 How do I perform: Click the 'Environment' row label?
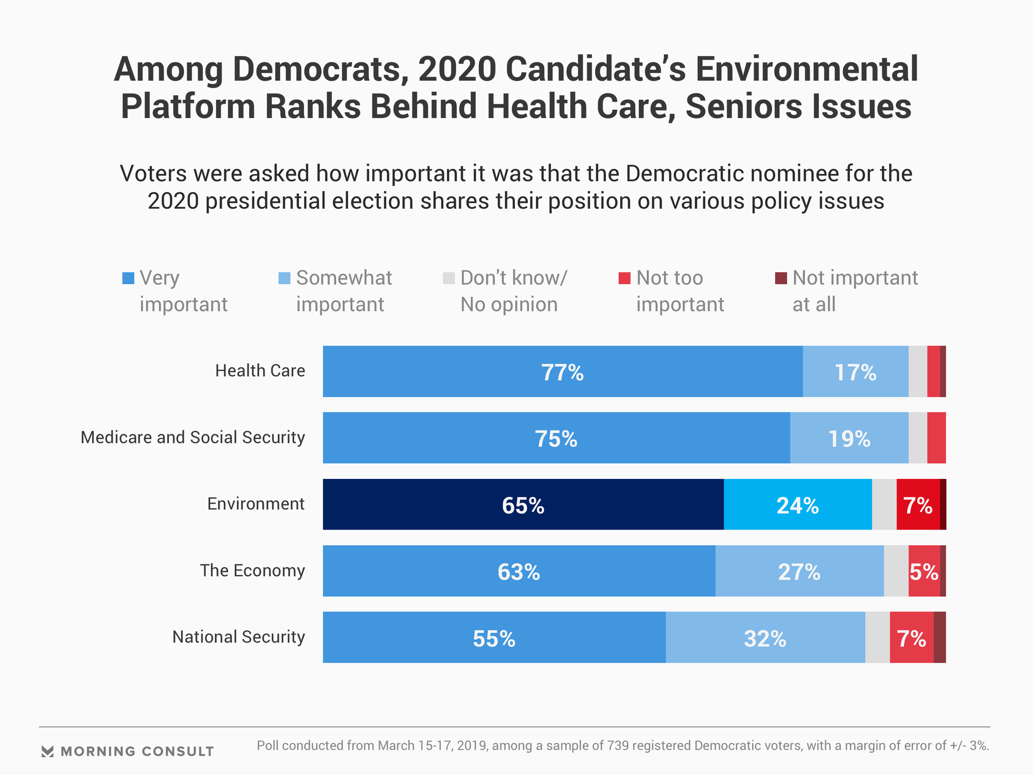point(256,504)
